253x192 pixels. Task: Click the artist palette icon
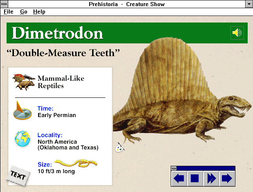[120, 147]
